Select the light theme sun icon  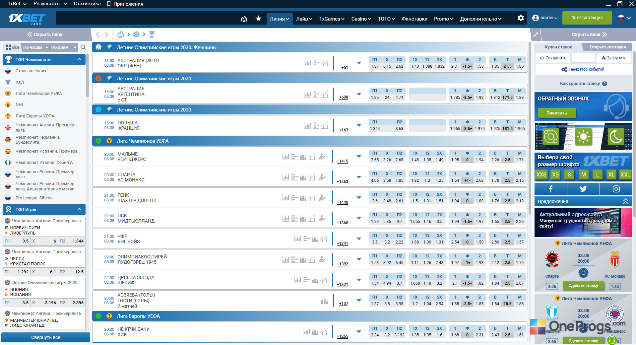tap(584, 136)
